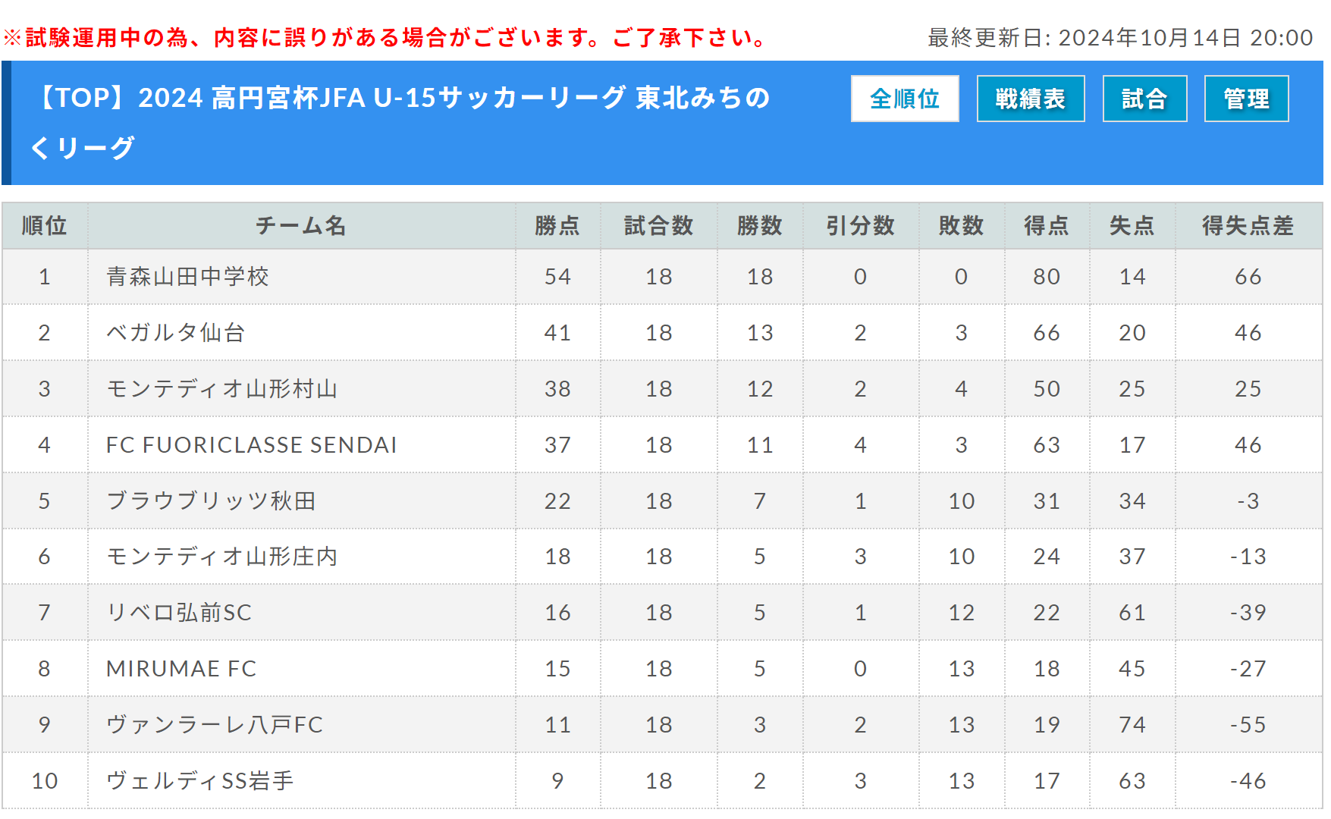Select the 管理 button

[x=1247, y=99]
